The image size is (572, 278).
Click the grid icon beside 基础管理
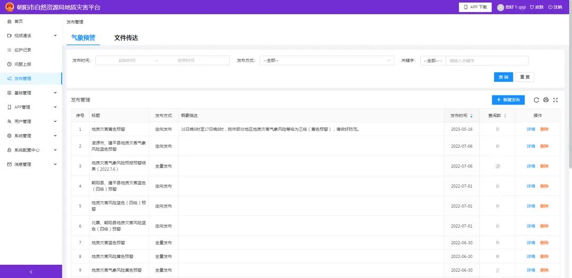point(9,93)
